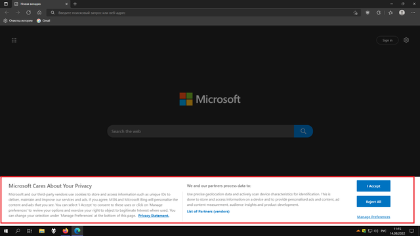Open the Gmail bookmark

tap(43, 20)
